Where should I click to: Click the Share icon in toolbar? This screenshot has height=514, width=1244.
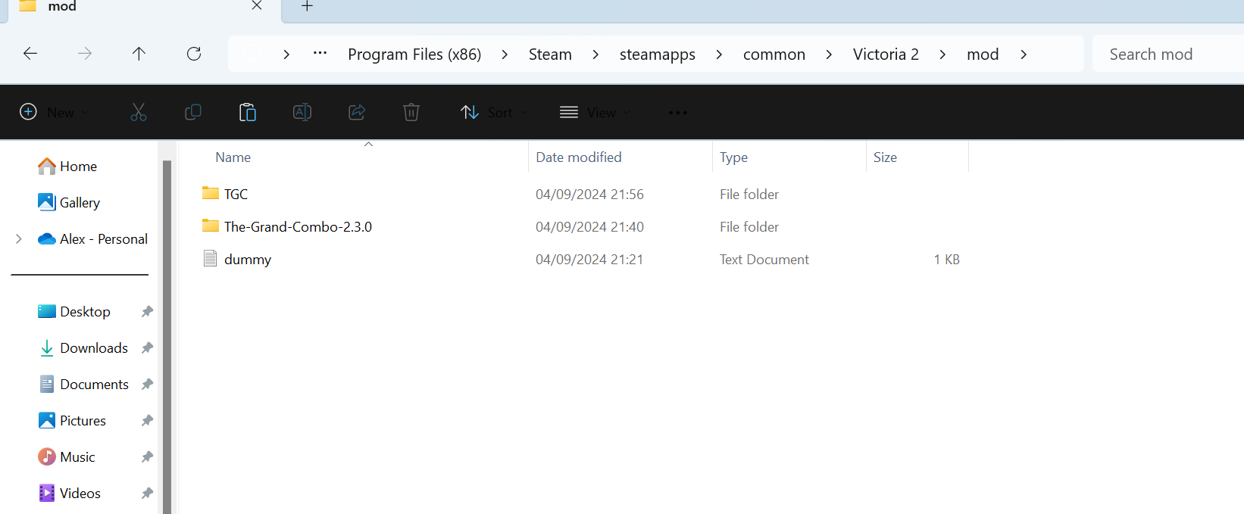[x=357, y=113]
